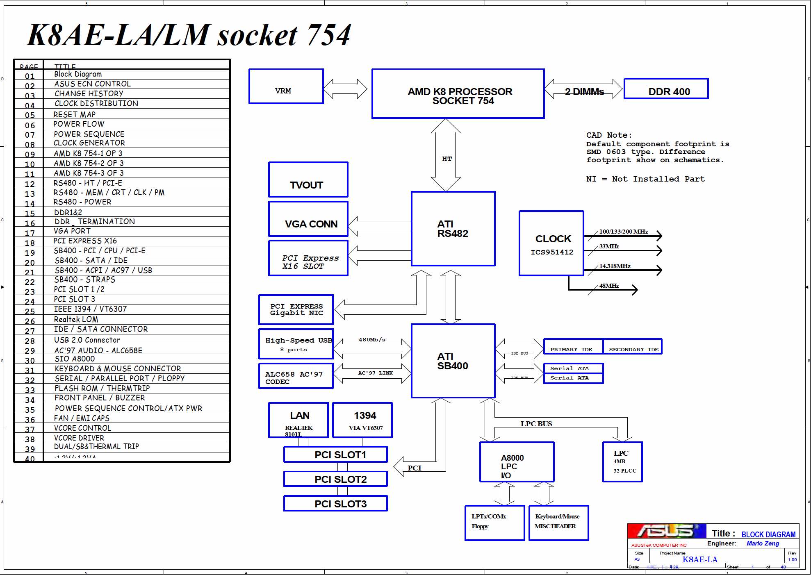The width and height of the screenshot is (811, 575).
Task: Click the 2 DIMMs arrow connector
Action: click(x=584, y=89)
